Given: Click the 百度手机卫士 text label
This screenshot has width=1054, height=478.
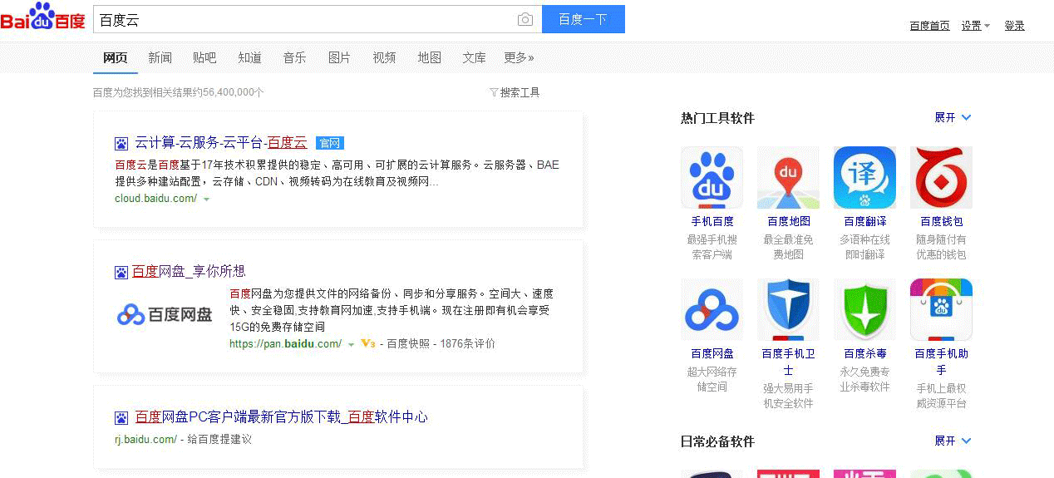Looking at the screenshot, I should coord(789,362).
